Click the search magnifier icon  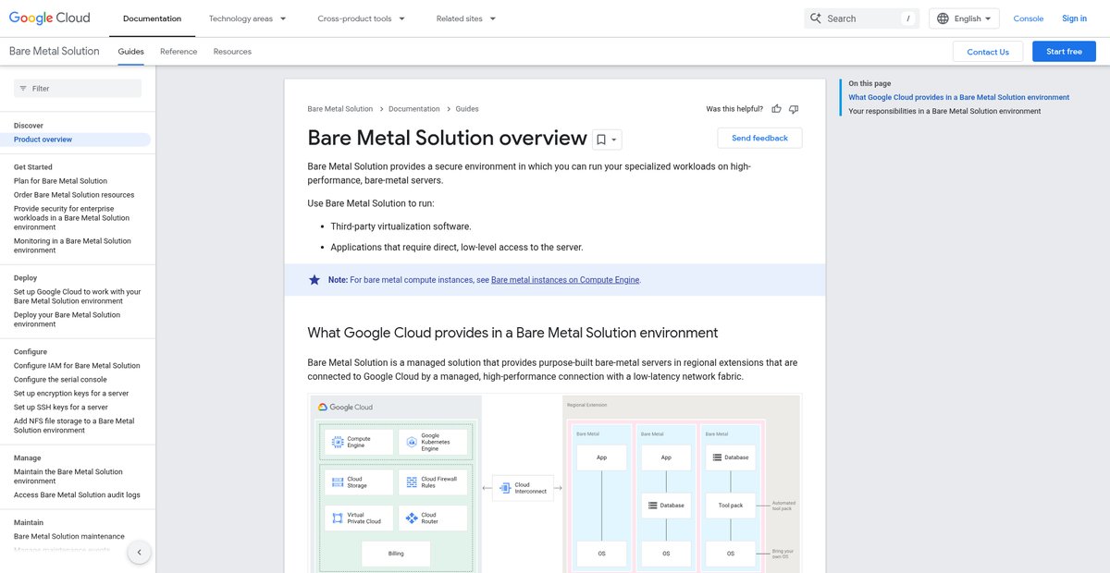[816, 18]
